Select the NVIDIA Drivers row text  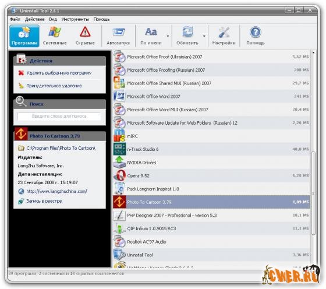tap(141, 163)
